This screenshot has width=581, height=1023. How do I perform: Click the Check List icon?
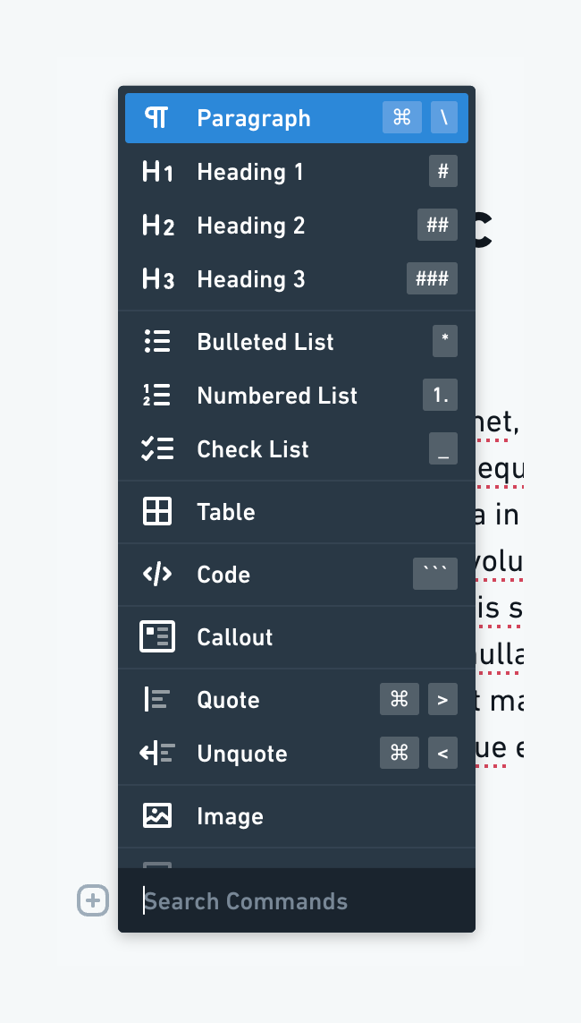(157, 448)
